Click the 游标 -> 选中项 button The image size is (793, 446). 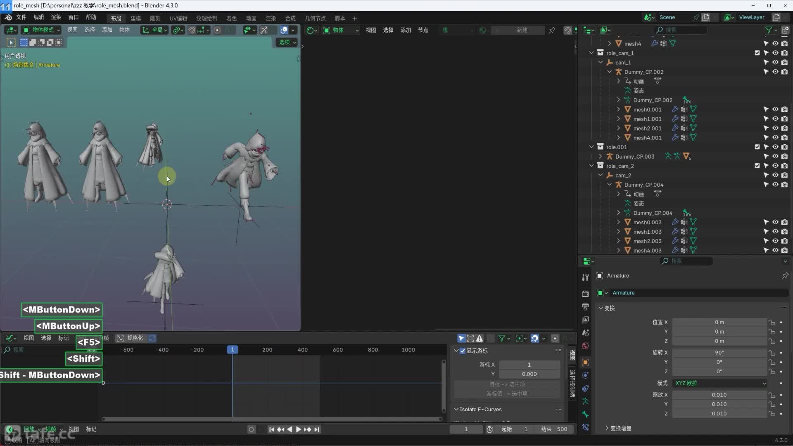[x=507, y=384]
